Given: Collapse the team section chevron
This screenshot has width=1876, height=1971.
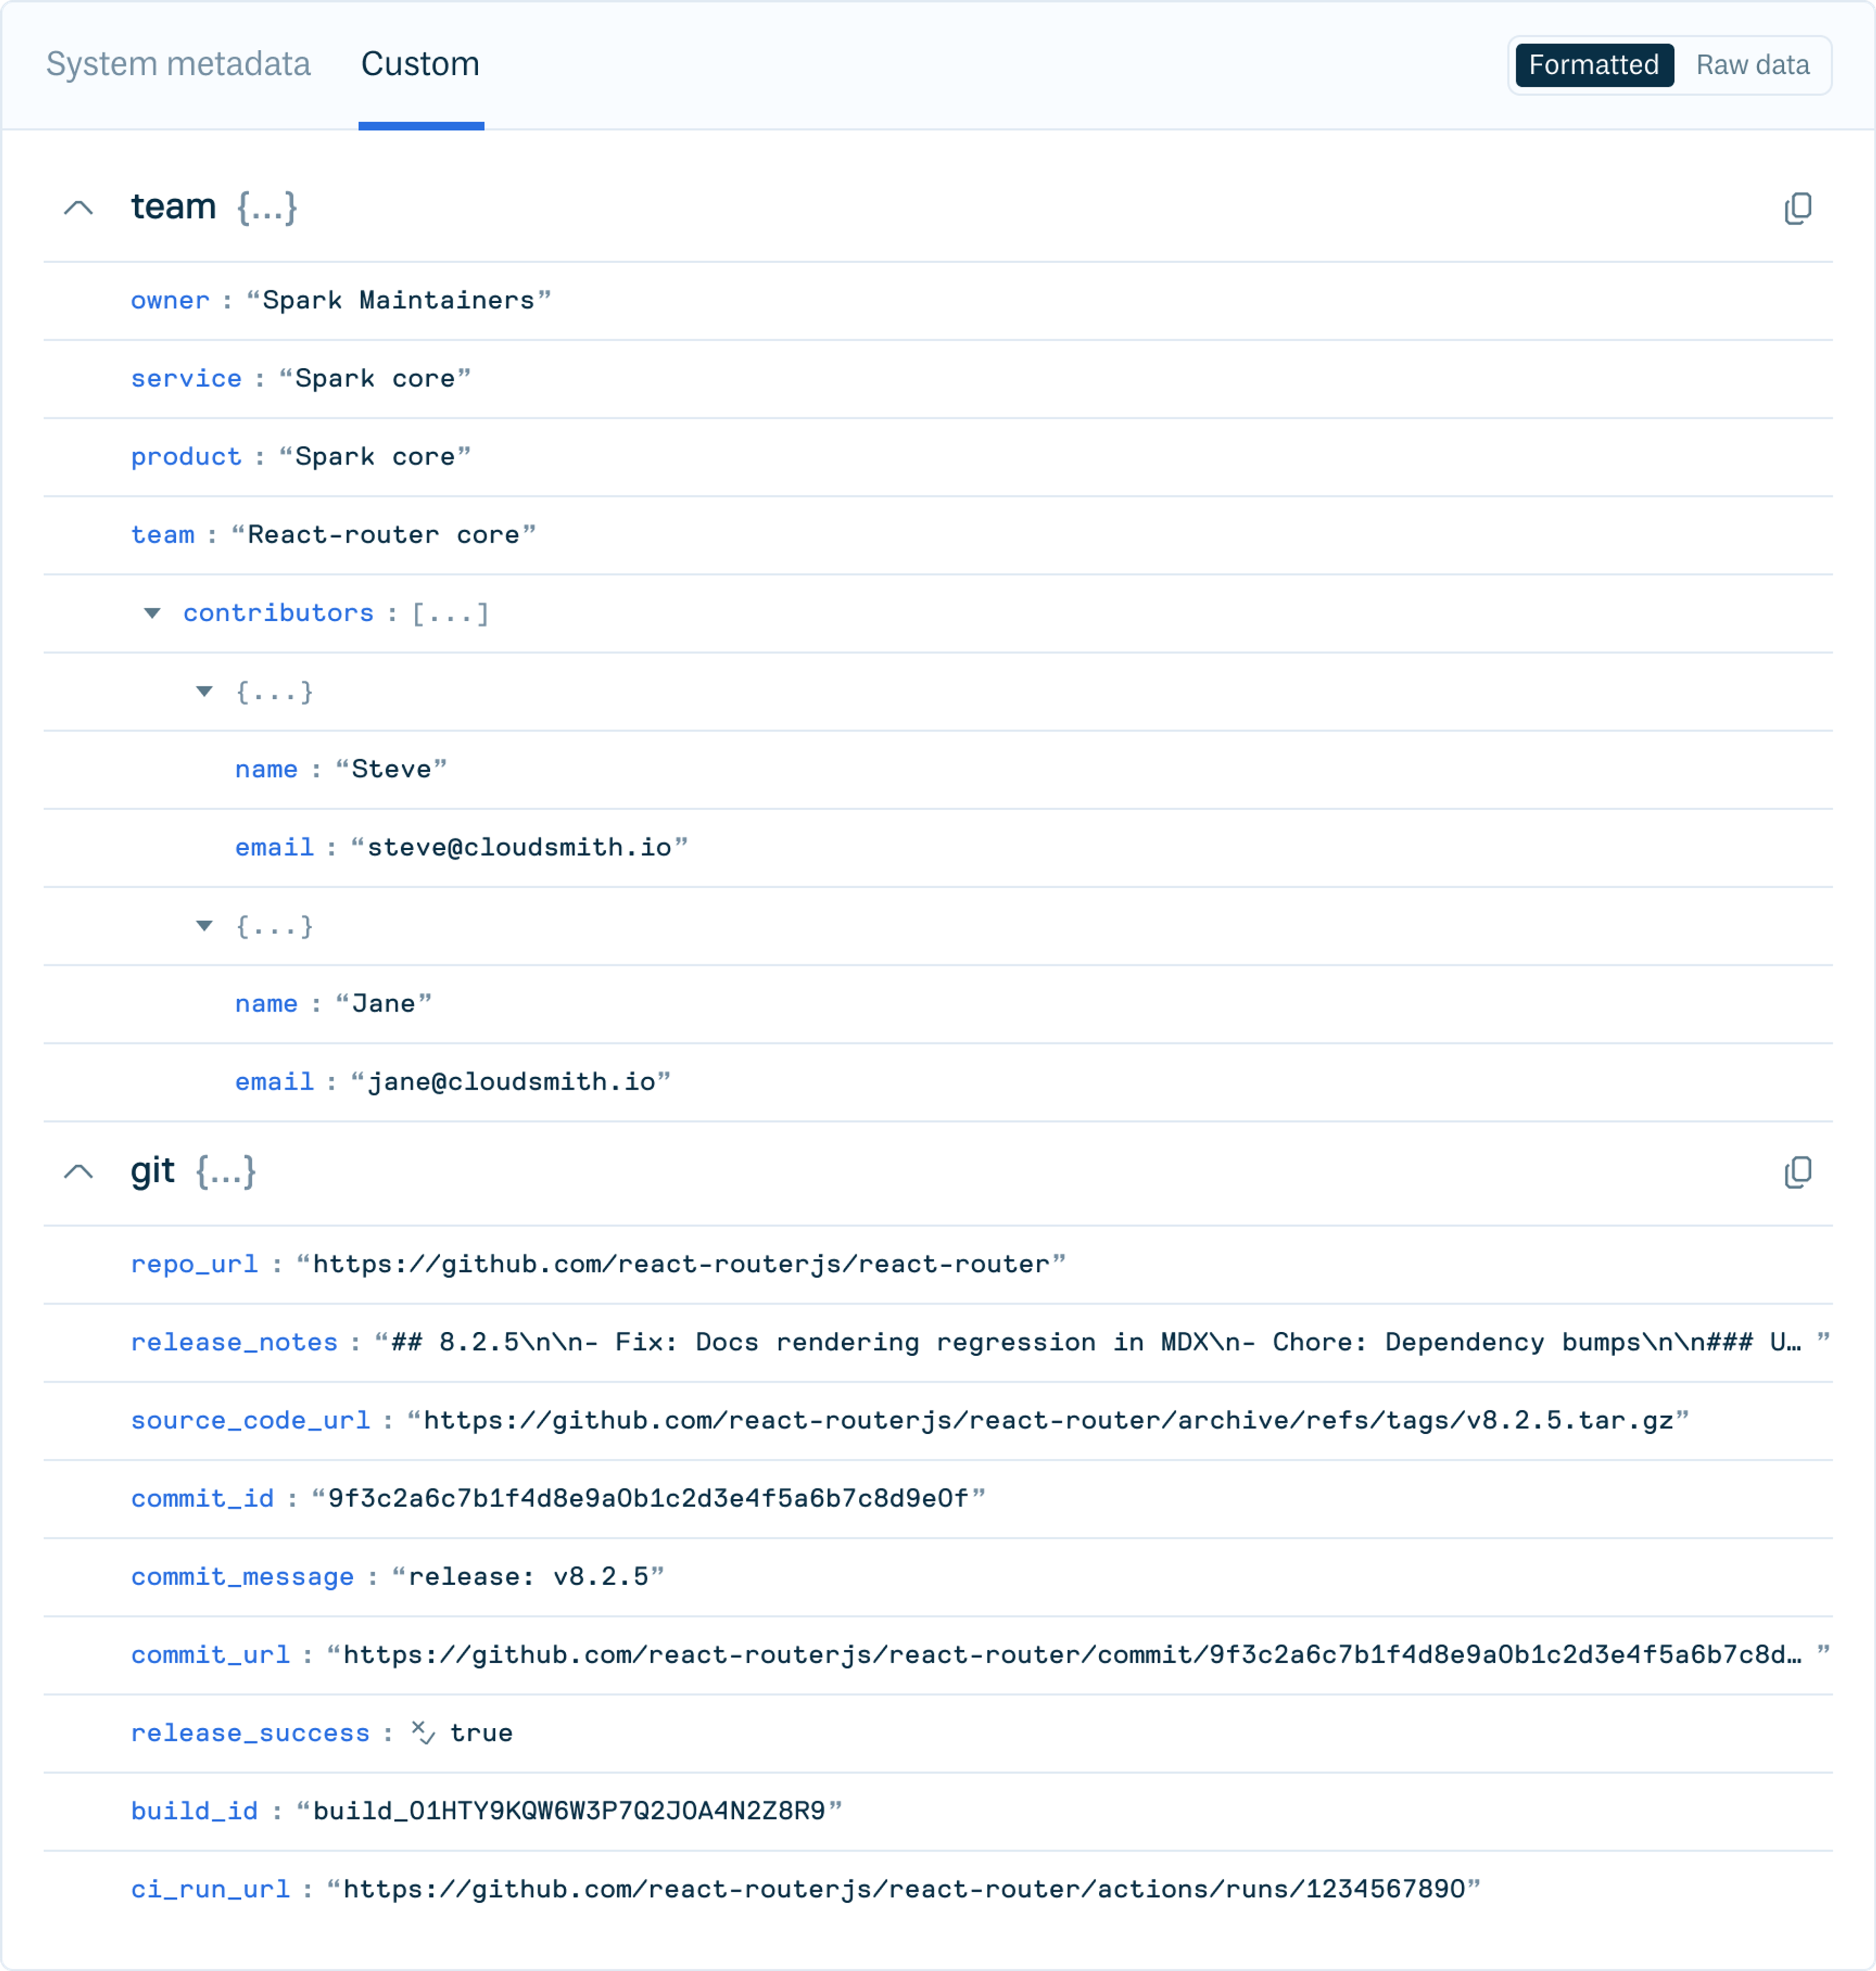Looking at the screenshot, I should [x=78, y=208].
